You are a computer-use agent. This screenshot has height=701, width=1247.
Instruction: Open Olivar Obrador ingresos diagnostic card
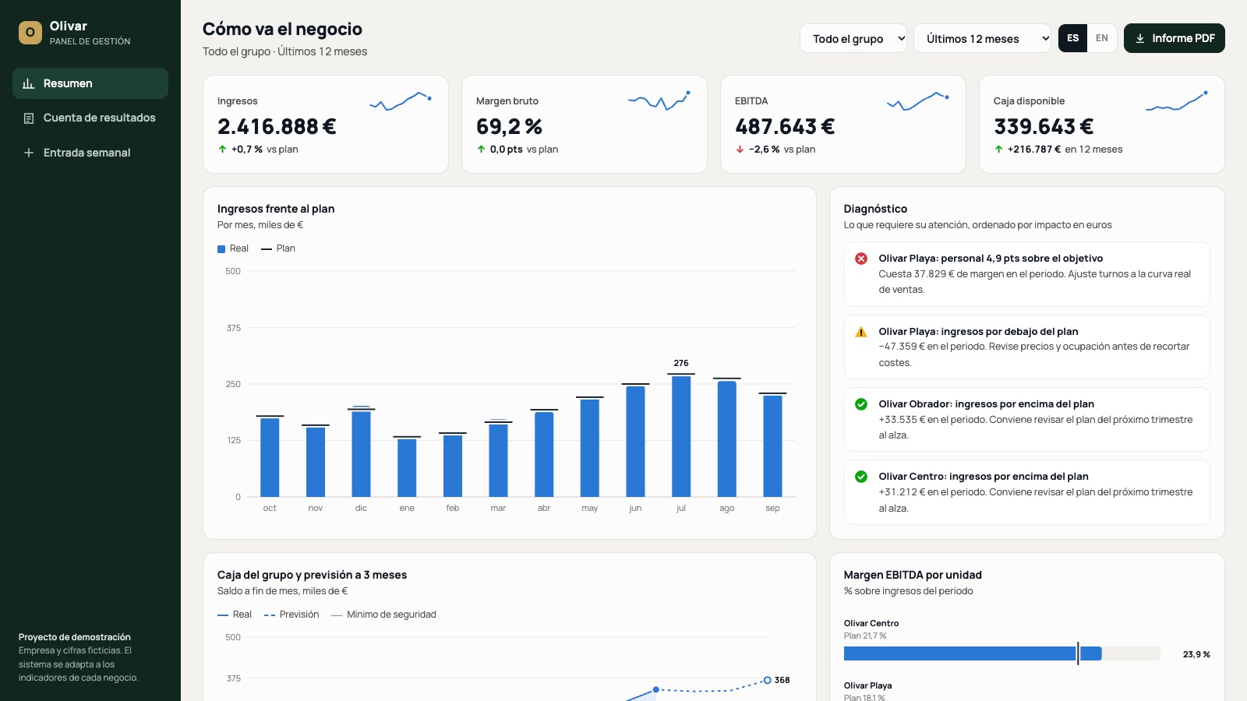pyautogui.click(x=1027, y=419)
